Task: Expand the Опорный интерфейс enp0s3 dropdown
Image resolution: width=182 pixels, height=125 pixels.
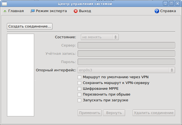Action: coord(126,70)
